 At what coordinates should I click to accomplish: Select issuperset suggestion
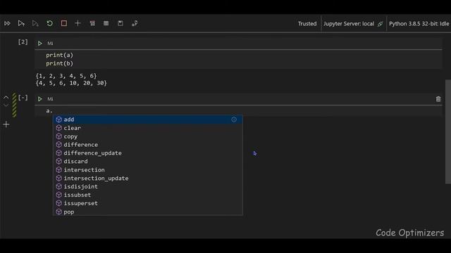(148, 203)
